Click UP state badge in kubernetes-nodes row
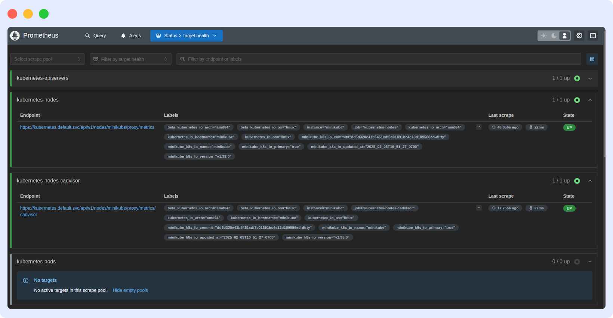 [569, 128]
